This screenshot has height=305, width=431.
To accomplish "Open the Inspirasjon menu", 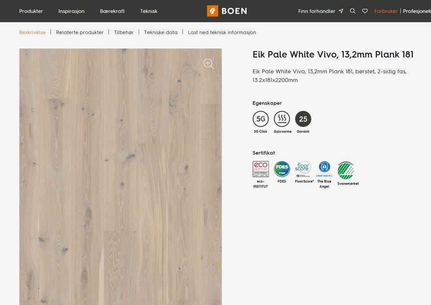I will (71, 11).
